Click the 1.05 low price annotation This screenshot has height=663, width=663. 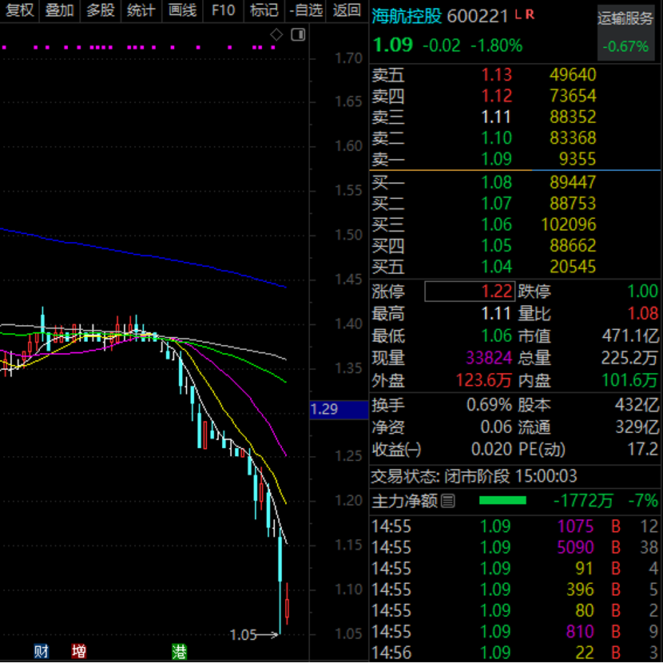pyautogui.click(x=243, y=635)
